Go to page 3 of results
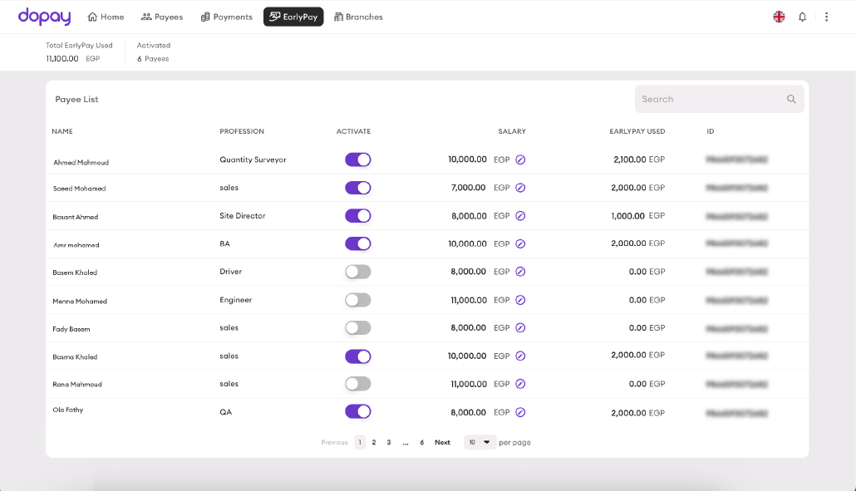The image size is (856, 491). [x=388, y=442]
